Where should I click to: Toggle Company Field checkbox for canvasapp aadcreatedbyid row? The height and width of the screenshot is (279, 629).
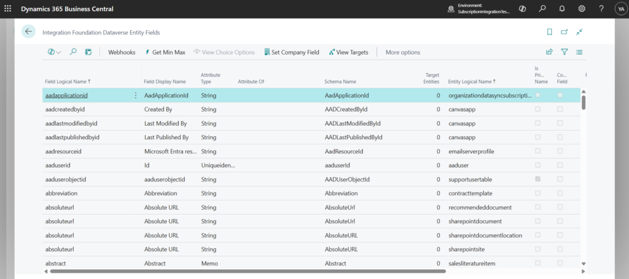click(x=560, y=109)
